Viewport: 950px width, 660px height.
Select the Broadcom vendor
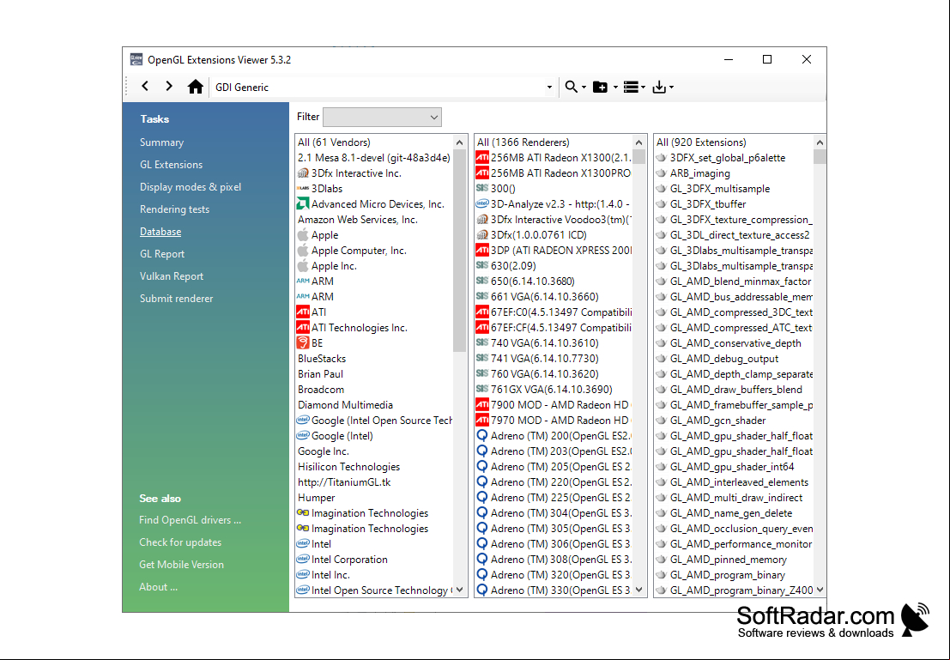click(321, 390)
